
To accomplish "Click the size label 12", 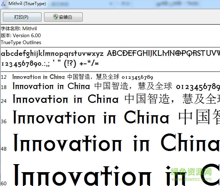I will click(4, 77).
